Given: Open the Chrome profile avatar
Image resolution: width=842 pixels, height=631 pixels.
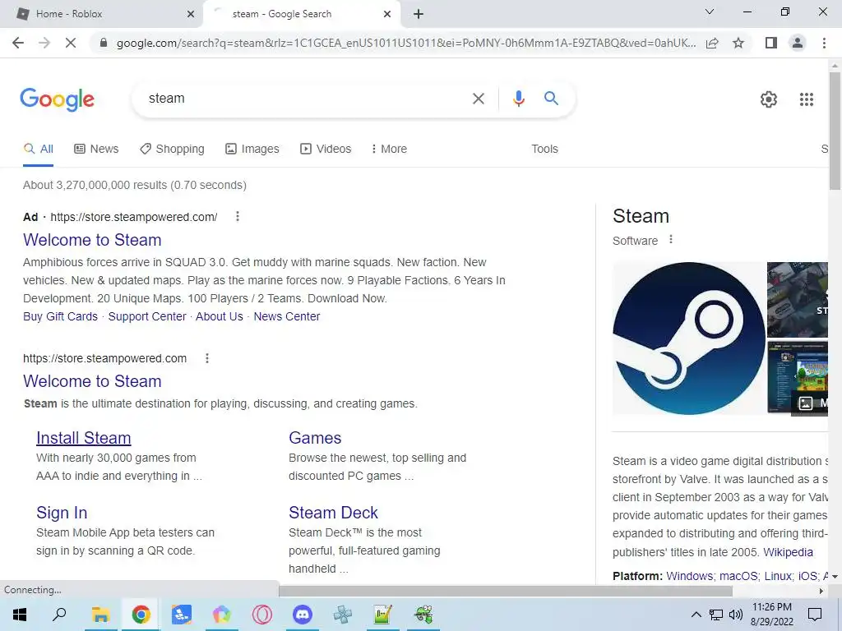Looking at the screenshot, I should click(798, 43).
